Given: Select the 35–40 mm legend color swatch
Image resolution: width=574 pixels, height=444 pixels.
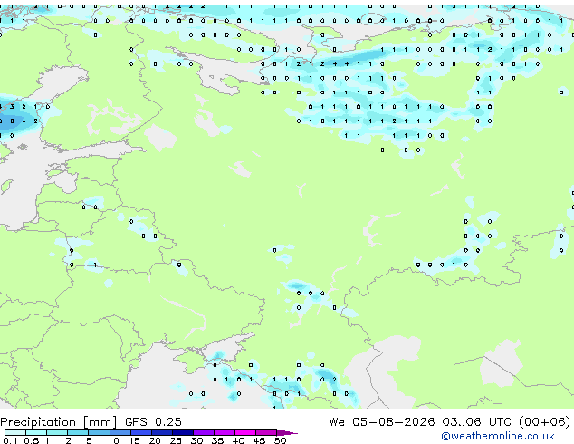Looking at the screenshot, I should (225, 432).
